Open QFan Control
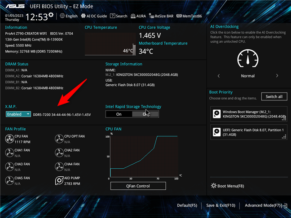The image size is (291, 218). coord(138,186)
